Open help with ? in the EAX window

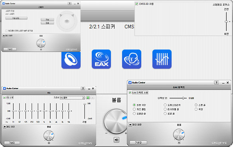coord(217,83)
